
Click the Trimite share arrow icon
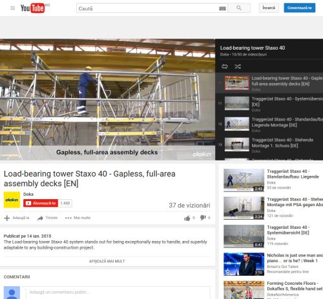click(40, 218)
